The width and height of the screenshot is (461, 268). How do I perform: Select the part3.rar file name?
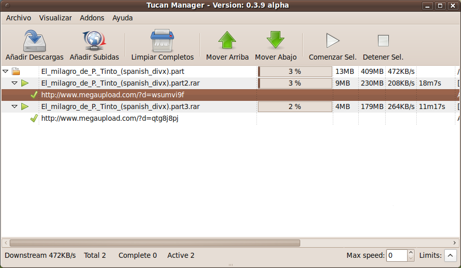pos(120,106)
